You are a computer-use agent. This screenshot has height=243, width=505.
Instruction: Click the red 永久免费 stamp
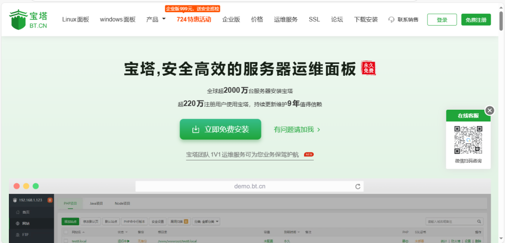(368, 68)
